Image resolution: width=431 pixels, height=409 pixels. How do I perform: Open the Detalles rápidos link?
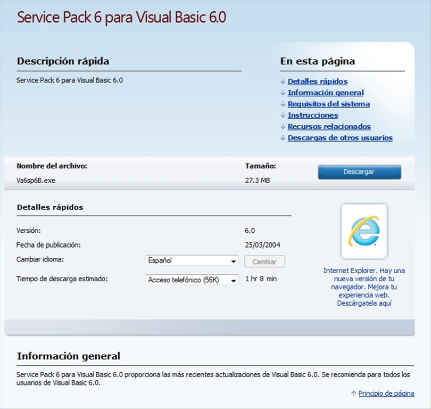click(317, 81)
